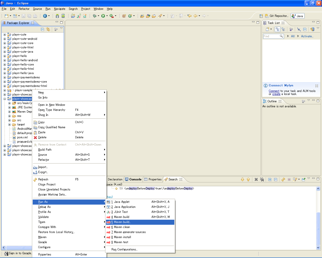Click the create local task link

coord(276,94)
